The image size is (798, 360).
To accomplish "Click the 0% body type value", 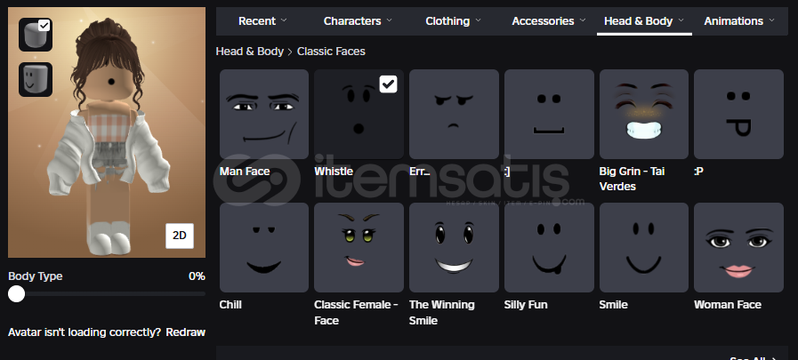I will [197, 276].
